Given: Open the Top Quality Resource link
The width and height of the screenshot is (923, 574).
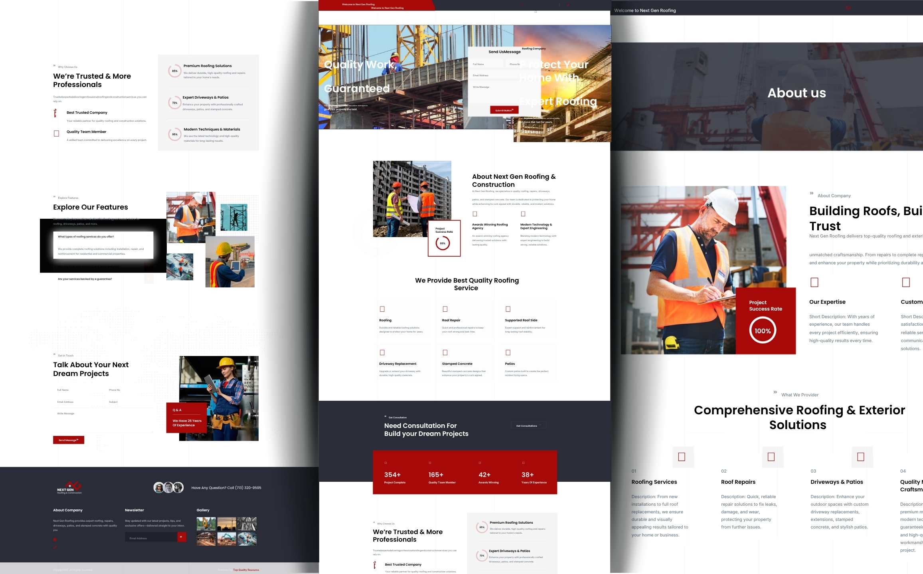Looking at the screenshot, I should coord(246,570).
